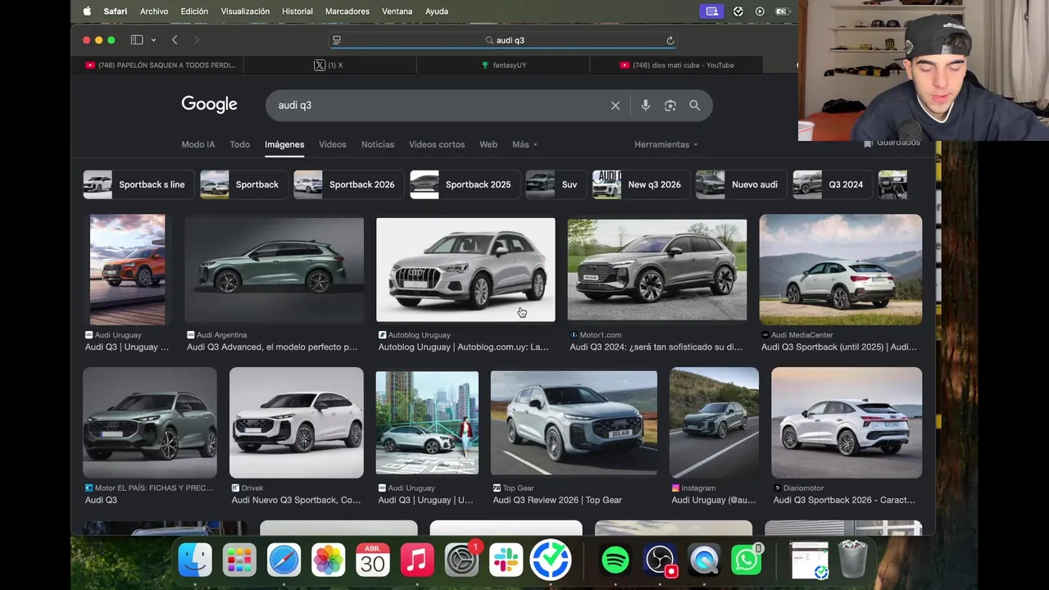Open the Archivo menu
The width and height of the screenshot is (1049, 590).
point(154,11)
